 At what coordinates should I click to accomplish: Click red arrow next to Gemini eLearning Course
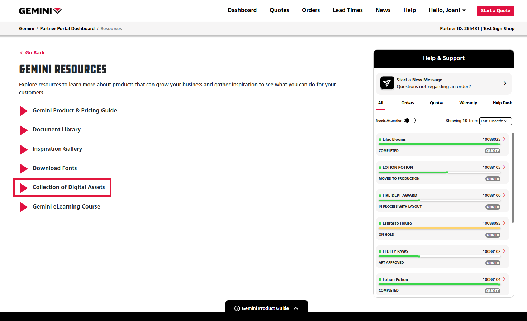24,207
